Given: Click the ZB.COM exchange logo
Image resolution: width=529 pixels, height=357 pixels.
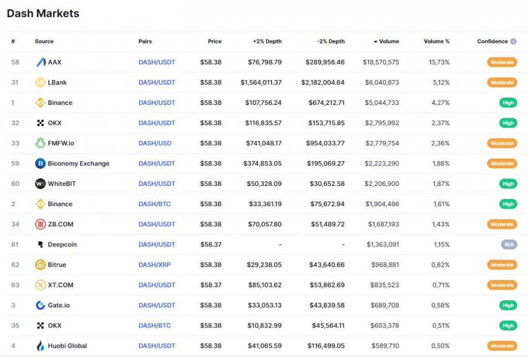Looking at the screenshot, I should pyautogui.click(x=40, y=224).
